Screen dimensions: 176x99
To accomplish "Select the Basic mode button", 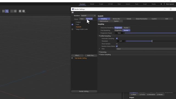I will (x=82, y=19).
